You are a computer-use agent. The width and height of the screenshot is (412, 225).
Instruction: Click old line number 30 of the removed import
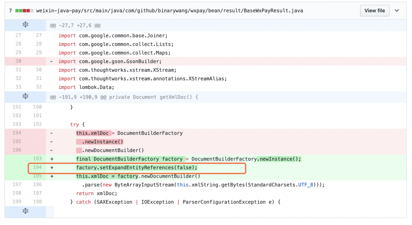(18, 61)
